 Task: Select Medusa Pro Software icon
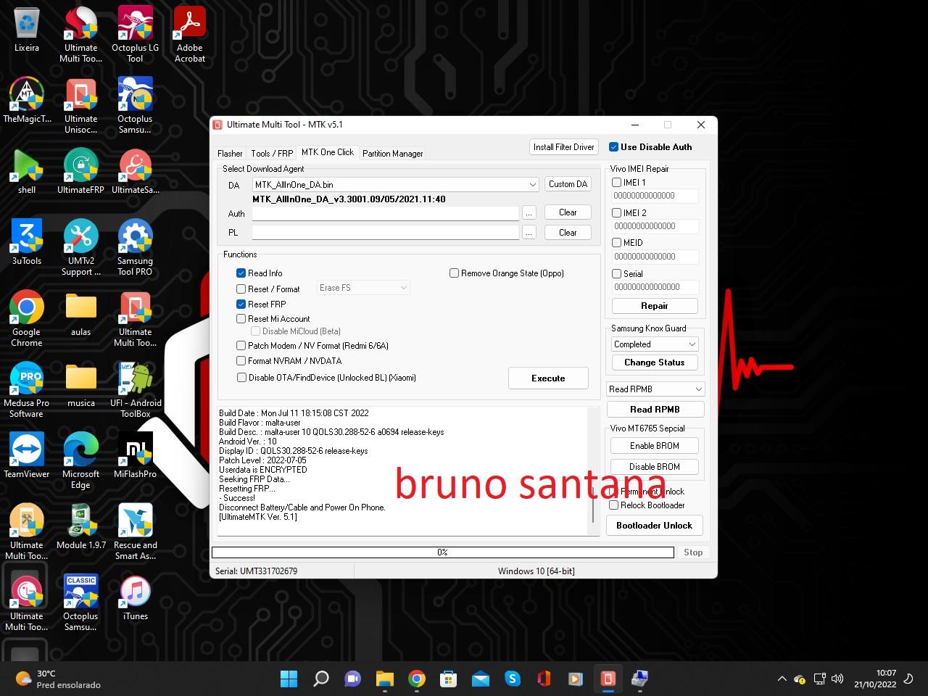27,390
